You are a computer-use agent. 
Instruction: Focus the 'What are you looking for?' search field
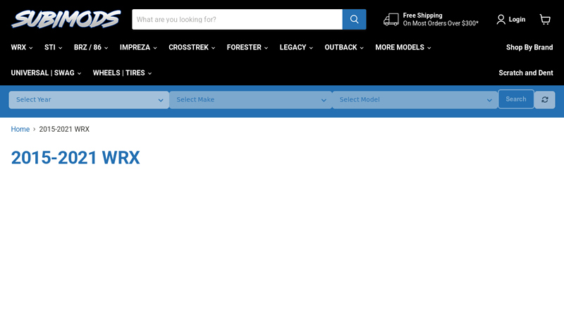237,20
